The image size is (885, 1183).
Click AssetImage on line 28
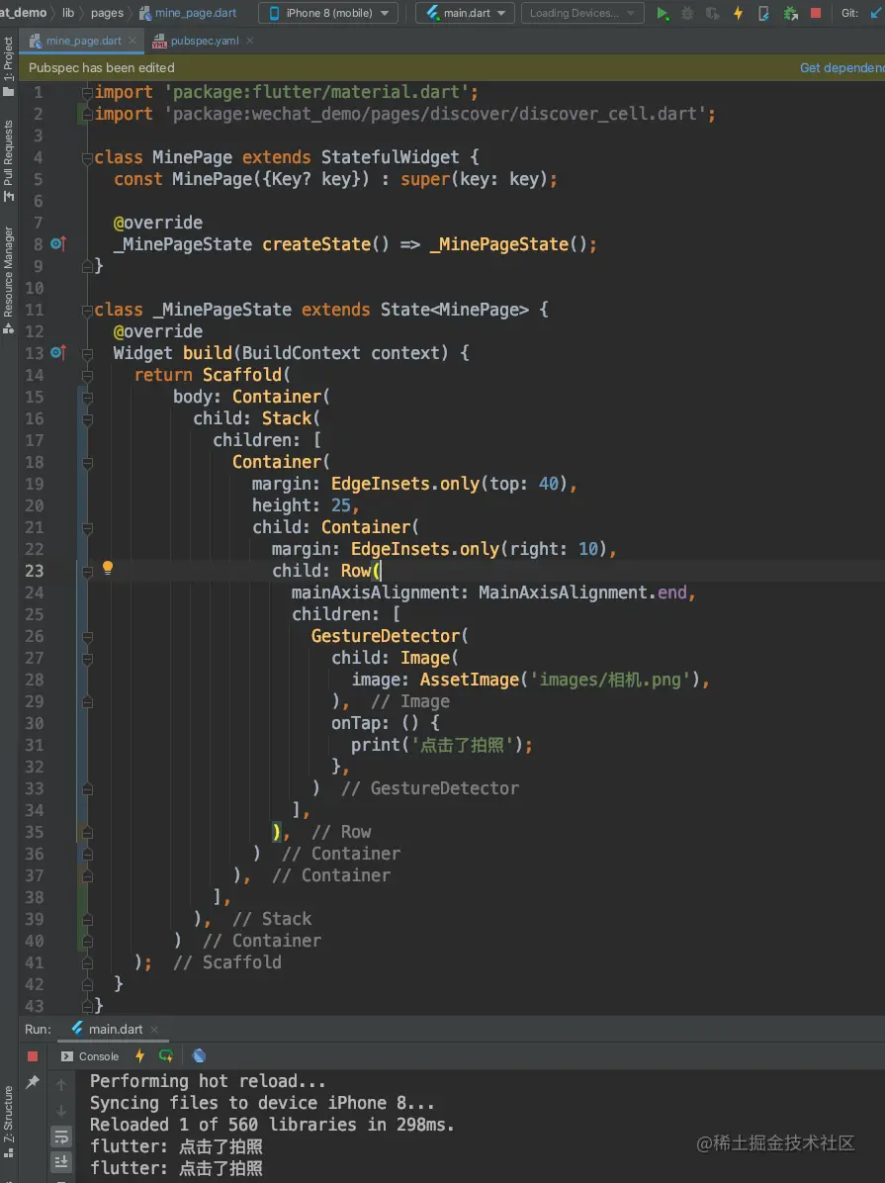point(470,680)
